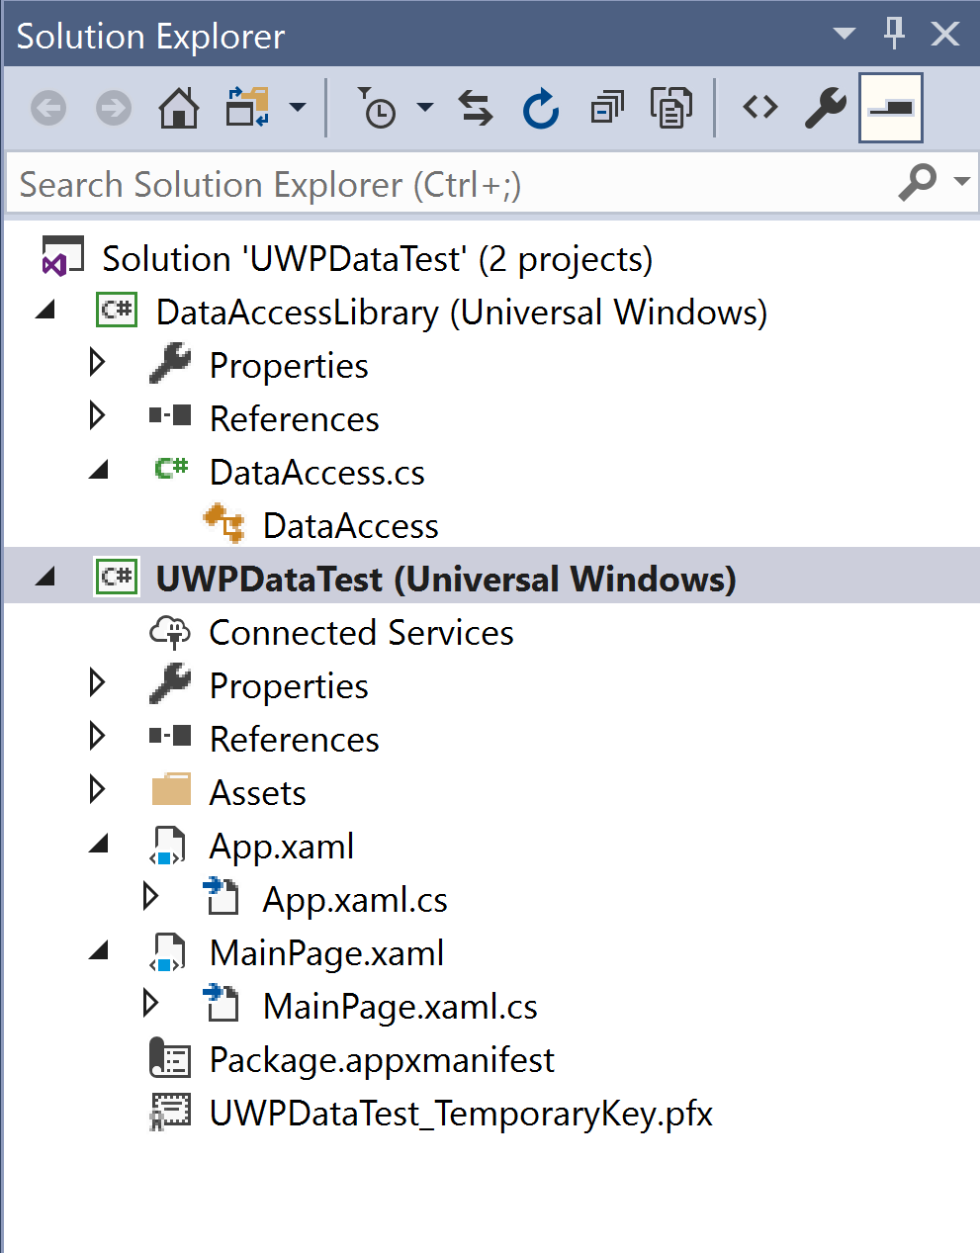Click the search magnifier in Solution Explorer
The image size is (980, 1253).
pyautogui.click(x=918, y=183)
